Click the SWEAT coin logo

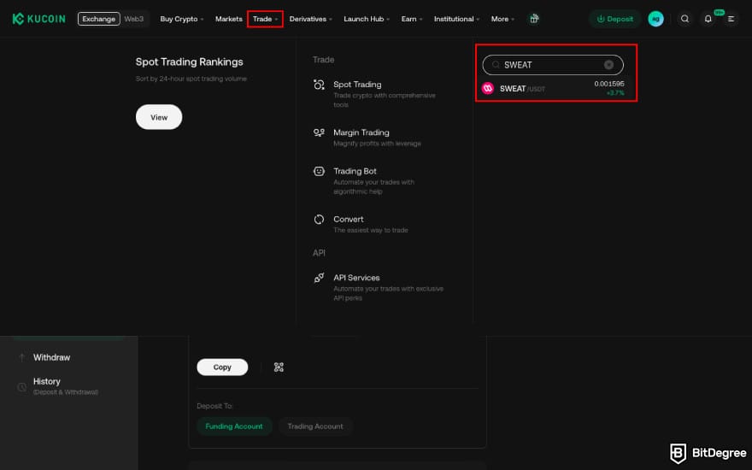[488, 88]
